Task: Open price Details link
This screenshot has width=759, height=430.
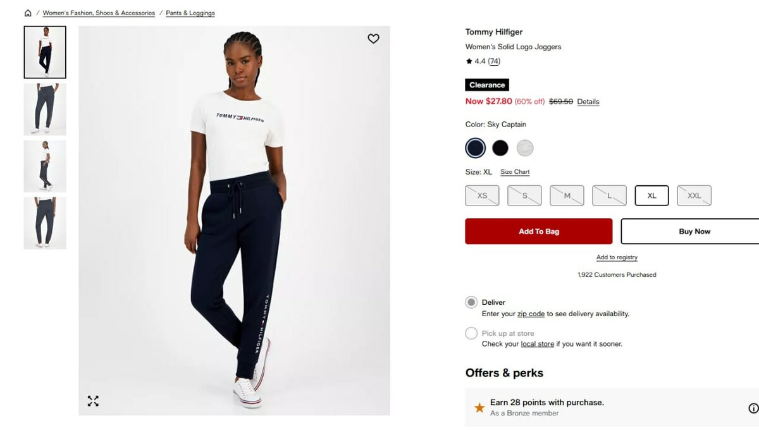Action: [588, 102]
